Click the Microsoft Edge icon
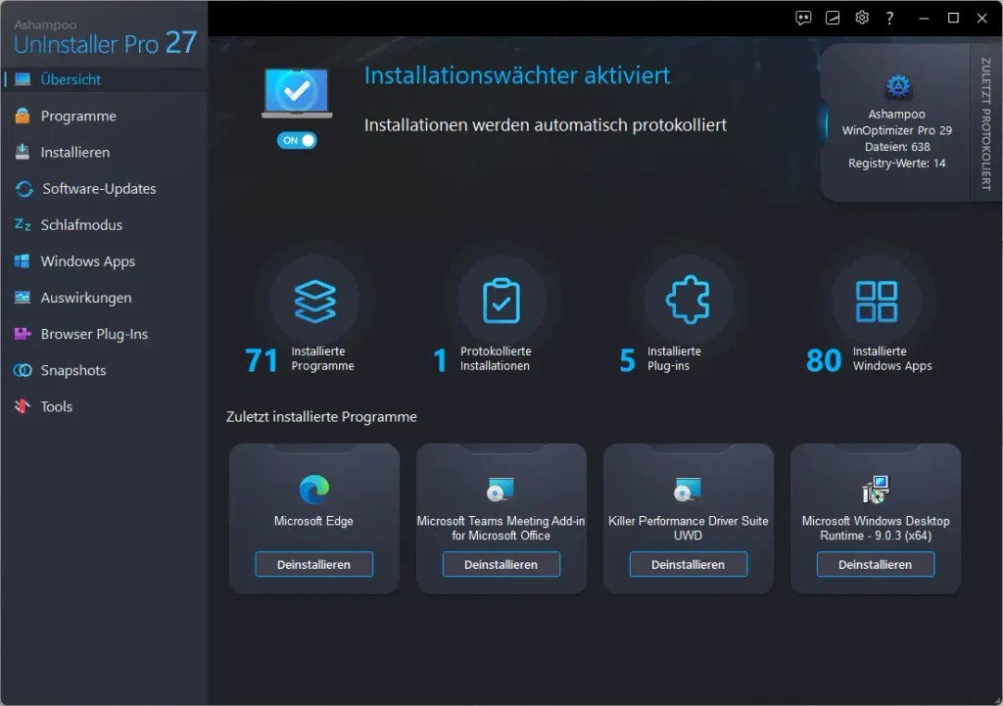The width and height of the screenshot is (1003, 706). pos(314,490)
